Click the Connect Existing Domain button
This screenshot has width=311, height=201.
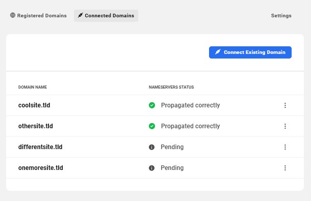tap(250, 52)
